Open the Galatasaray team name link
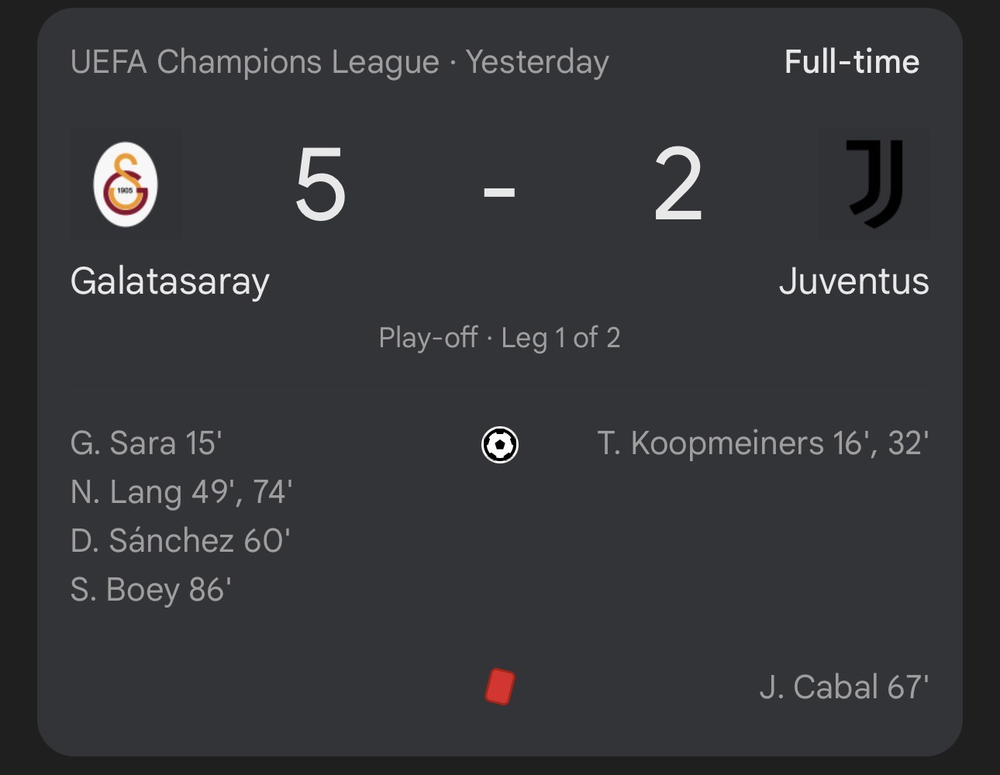 (x=170, y=281)
